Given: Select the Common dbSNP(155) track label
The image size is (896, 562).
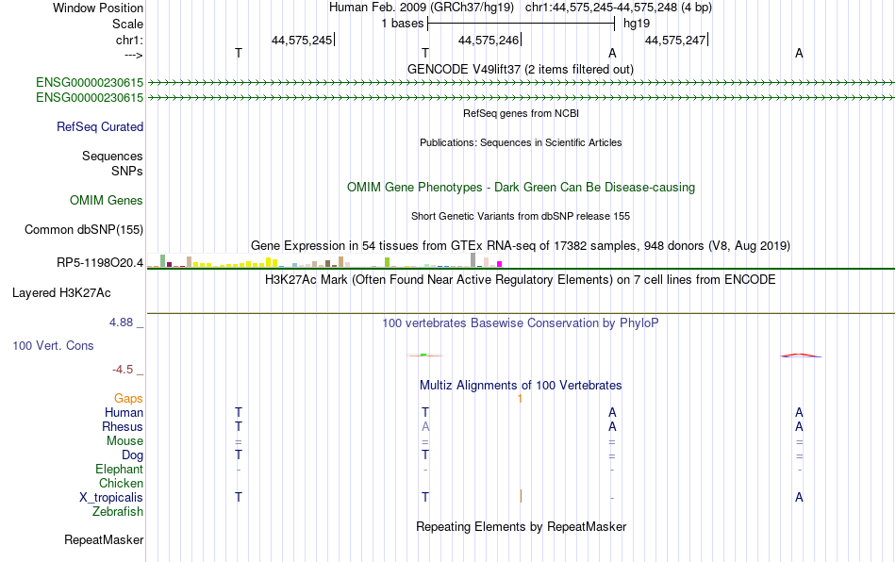Looking at the screenshot, I should 84,229.
